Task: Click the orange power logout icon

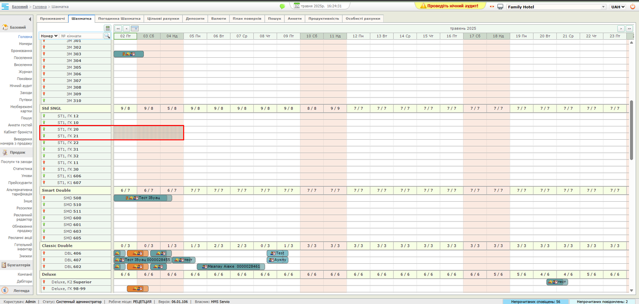Action: click(x=633, y=7)
